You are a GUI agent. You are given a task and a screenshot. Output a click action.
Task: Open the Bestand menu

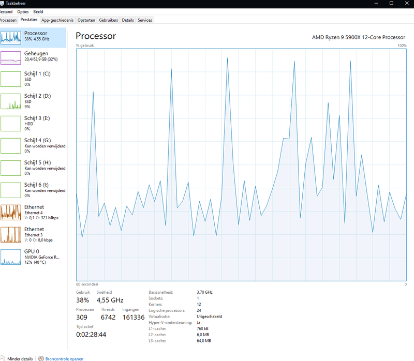[6, 11]
